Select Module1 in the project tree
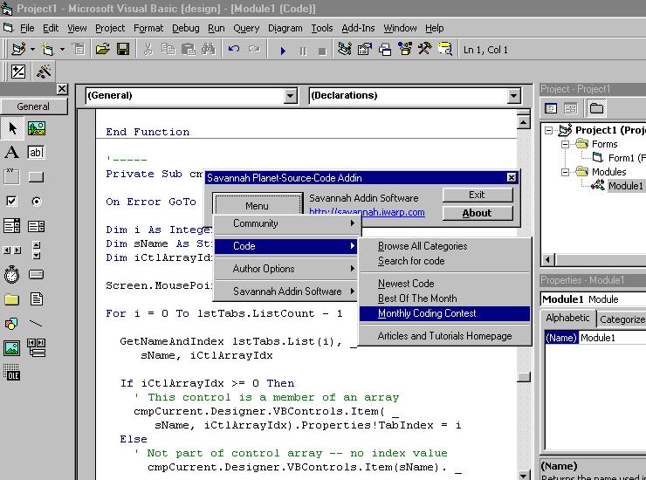 pyautogui.click(x=625, y=186)
